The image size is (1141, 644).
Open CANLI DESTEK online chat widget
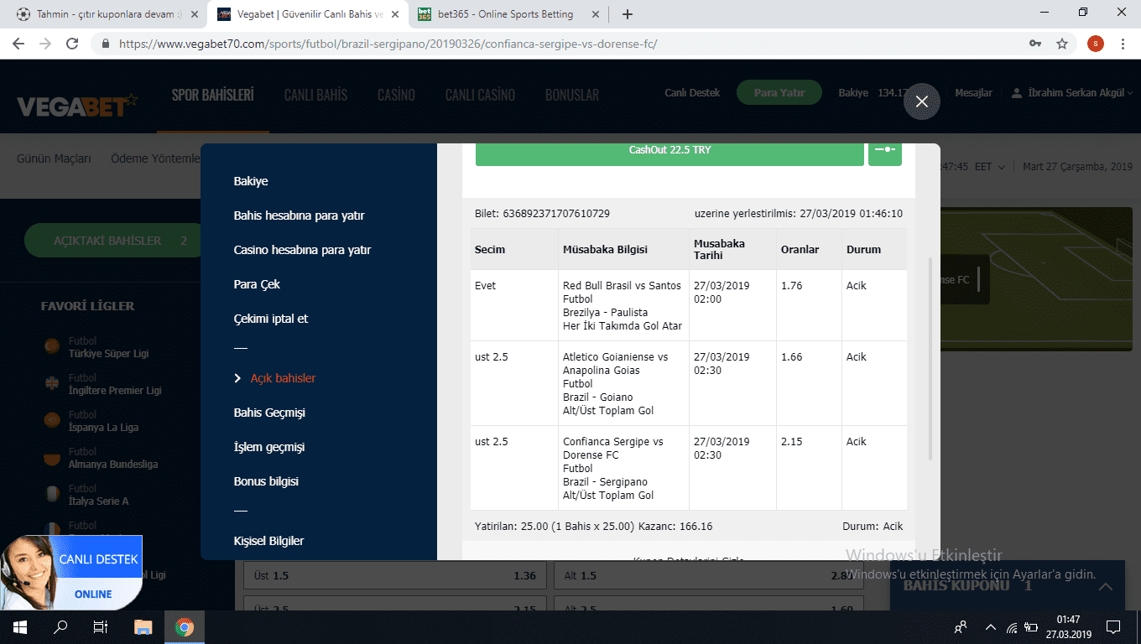pyautogui.click(x=71, y=573)
